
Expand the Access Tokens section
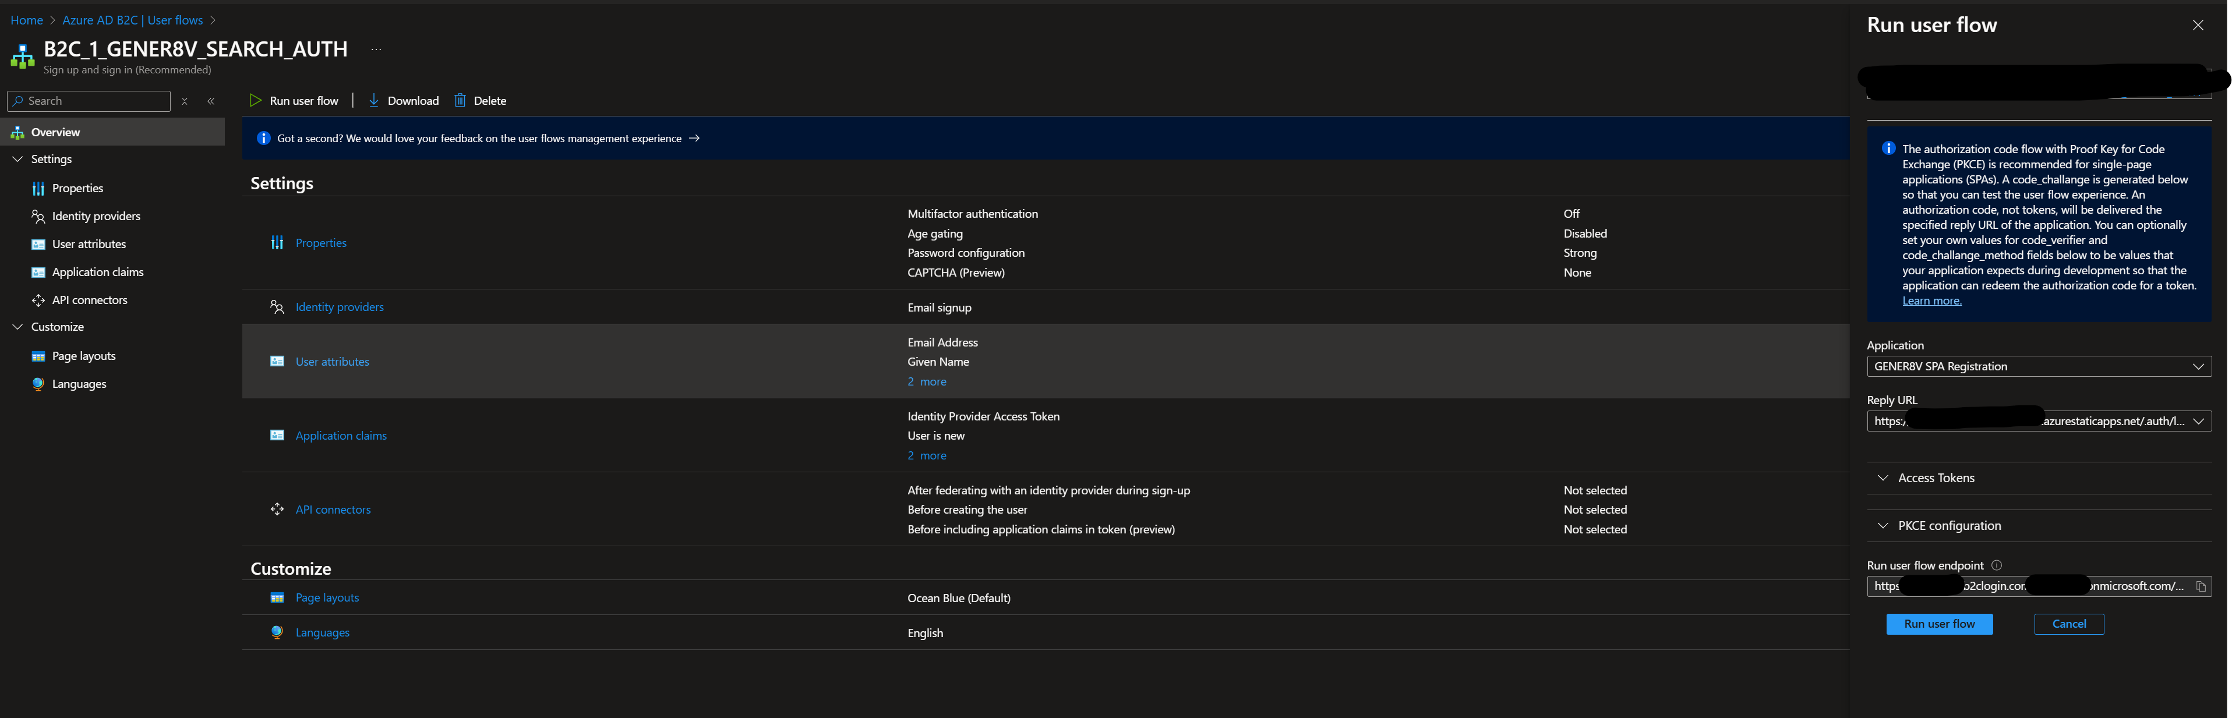pyautogui.click(x=2038, y=478)
